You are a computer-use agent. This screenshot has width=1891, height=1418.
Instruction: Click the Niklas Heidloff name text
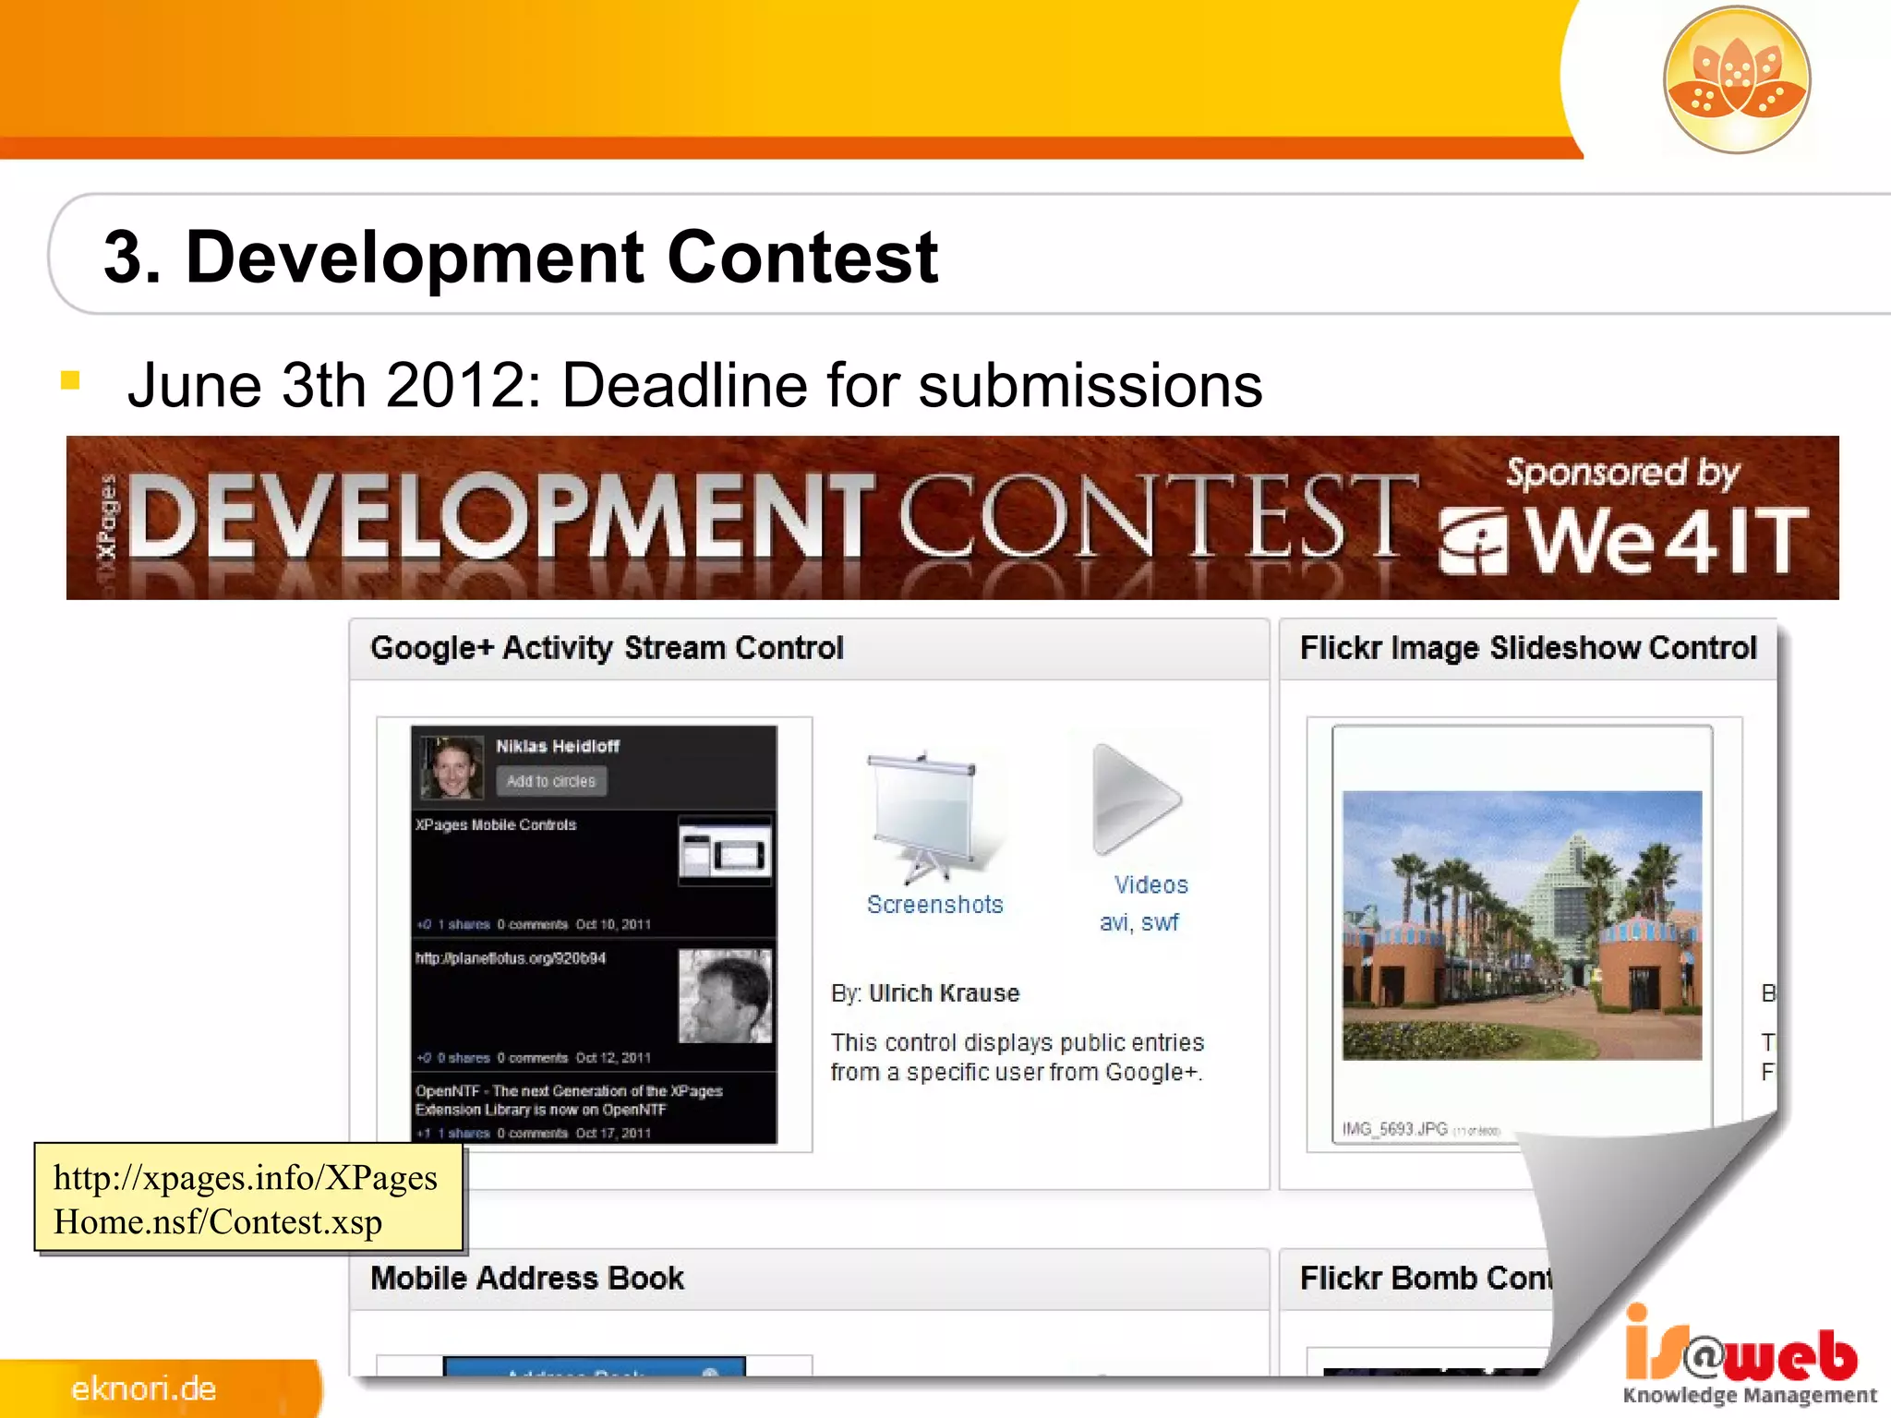558,746
